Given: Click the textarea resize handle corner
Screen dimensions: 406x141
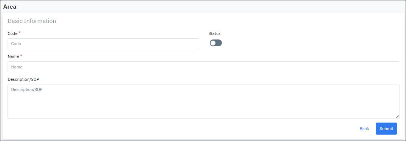Looking at the screenshot, I should tap(398, 117).
